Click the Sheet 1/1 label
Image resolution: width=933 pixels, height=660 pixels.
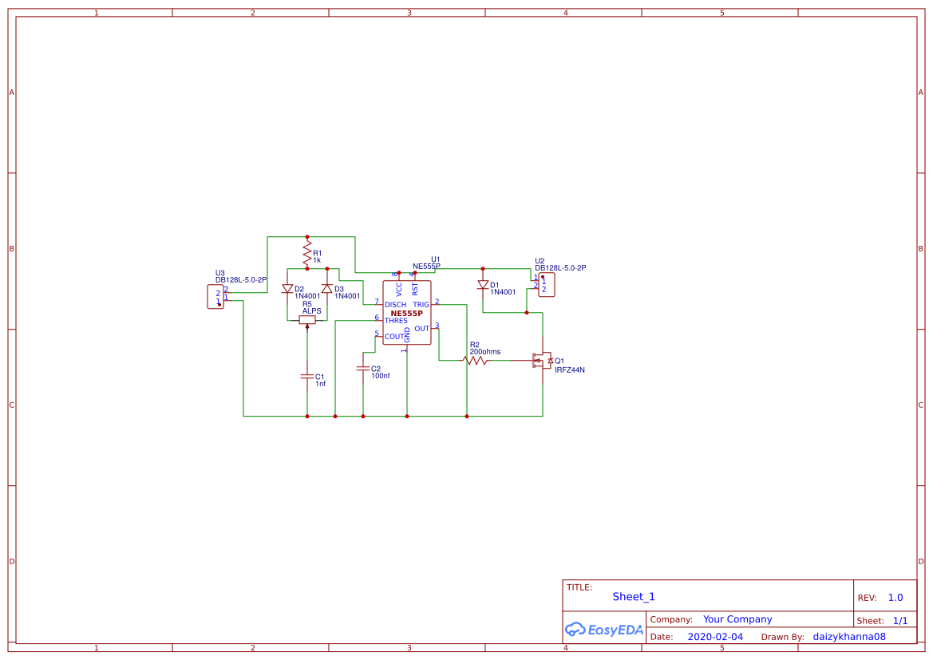pos(901,619)
